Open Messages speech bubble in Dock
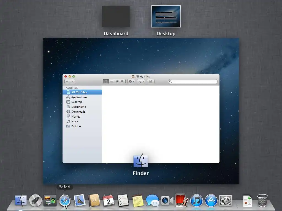Image resolution: width=282 pixels, height=211 pixels. coord(152,200)
